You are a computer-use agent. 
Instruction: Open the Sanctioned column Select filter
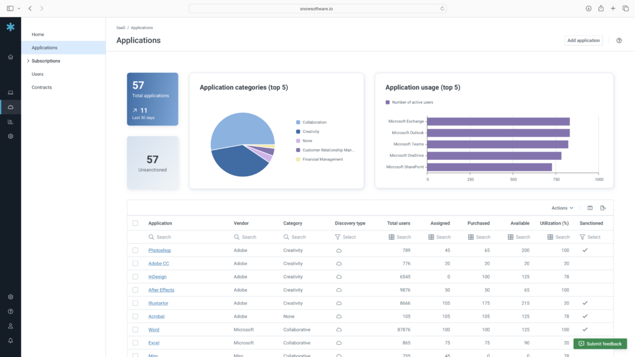(x=592, y=237)
